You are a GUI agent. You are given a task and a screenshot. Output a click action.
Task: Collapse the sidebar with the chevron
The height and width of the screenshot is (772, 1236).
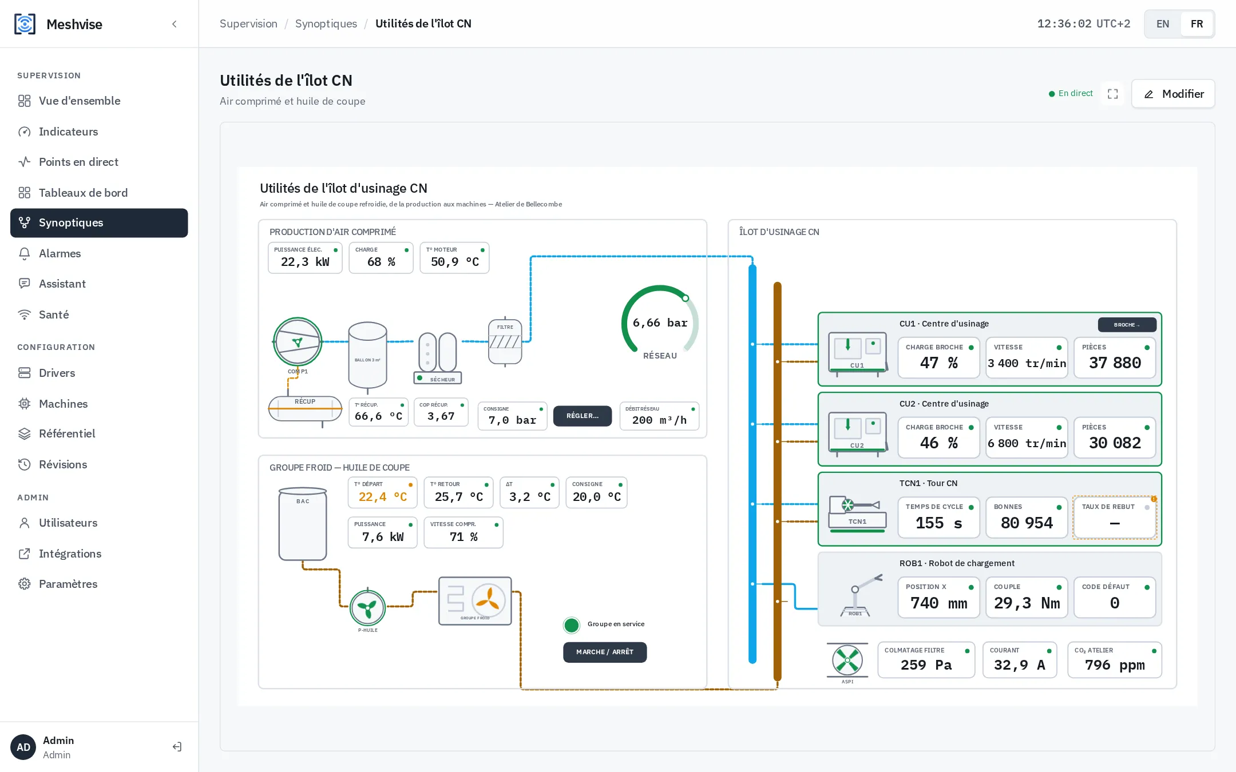(175, 24)
